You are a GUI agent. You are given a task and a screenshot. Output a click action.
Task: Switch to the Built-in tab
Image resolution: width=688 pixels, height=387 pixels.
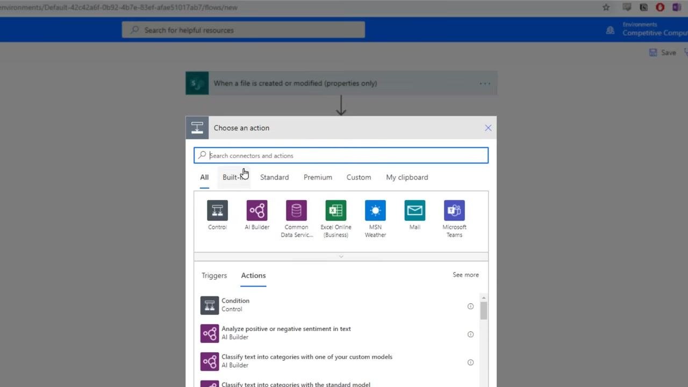click(234, 177)
